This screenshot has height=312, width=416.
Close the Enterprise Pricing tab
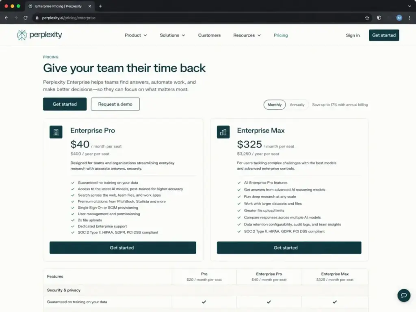point(90,6)
